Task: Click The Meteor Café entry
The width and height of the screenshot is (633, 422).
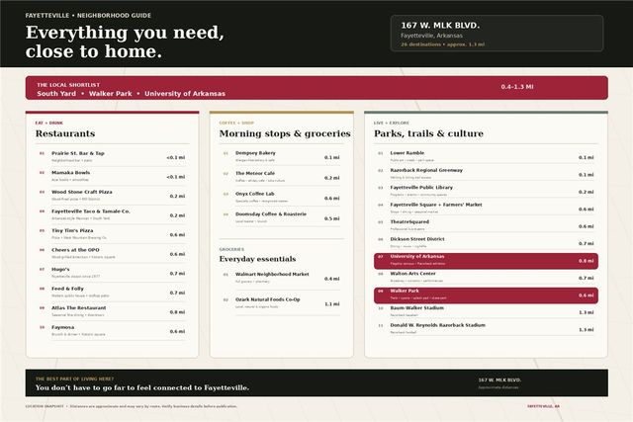Action: point(281,177)
